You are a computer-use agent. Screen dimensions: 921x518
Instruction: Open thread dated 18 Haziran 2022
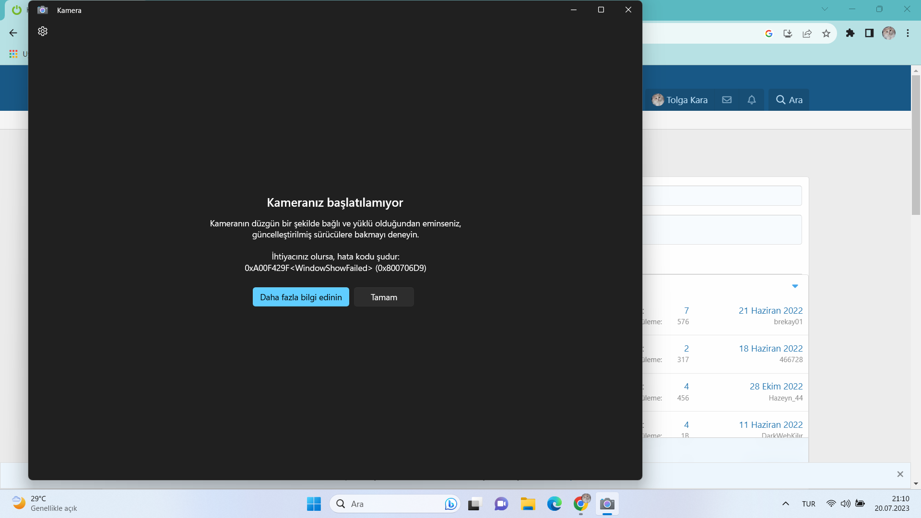click(770, 348)
